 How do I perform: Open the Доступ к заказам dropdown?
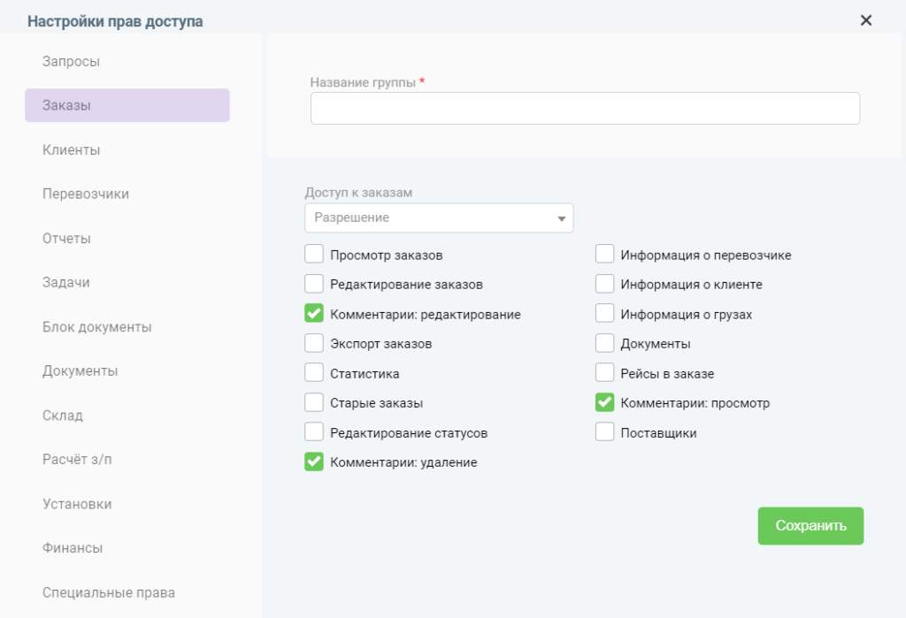tap(439, 217)
